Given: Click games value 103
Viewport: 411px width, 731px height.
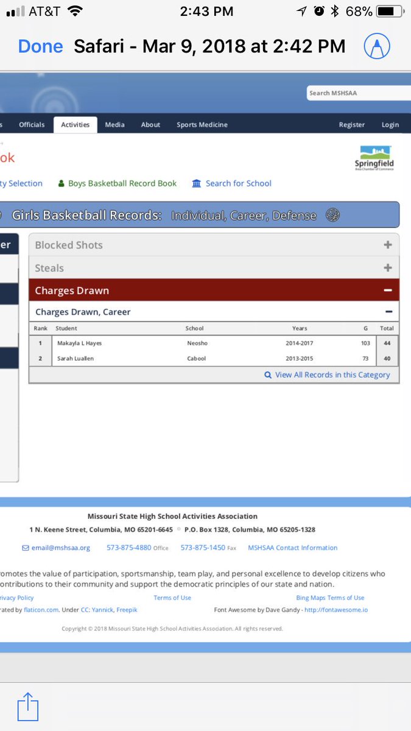Looking at the screenshot, I should [x=365, y=343].
